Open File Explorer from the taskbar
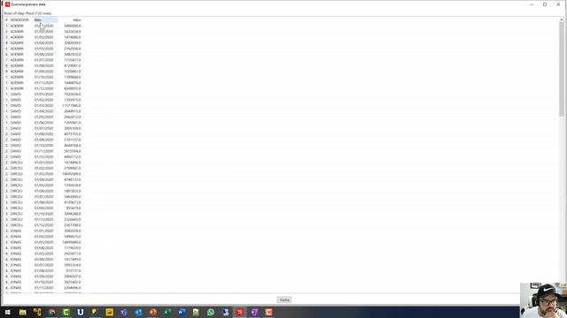Viewport: 567px width, 318px height. click(22, 312)
